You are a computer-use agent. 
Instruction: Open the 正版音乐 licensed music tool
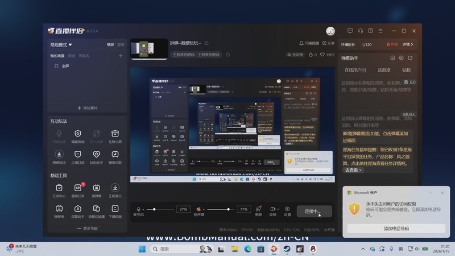click(115, 191)
